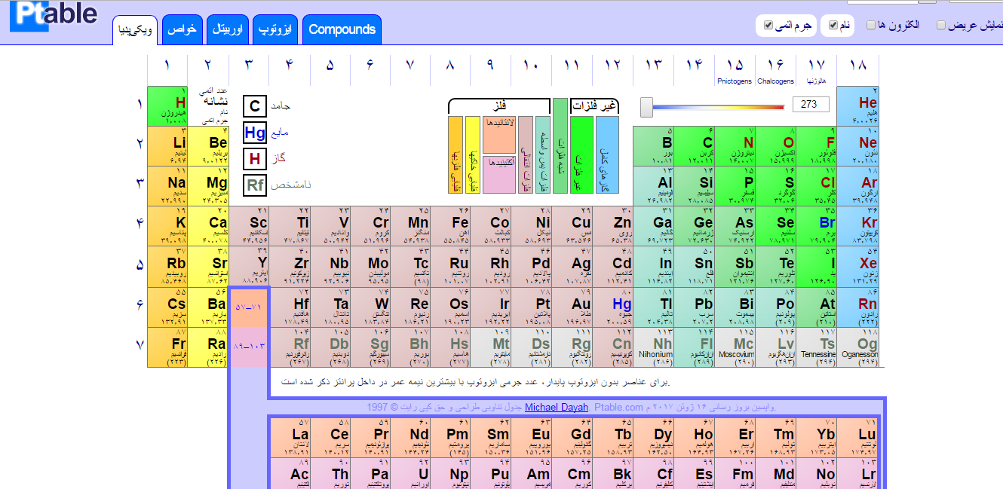Select the Oganesson (Og) element cell

coord(858,347)
